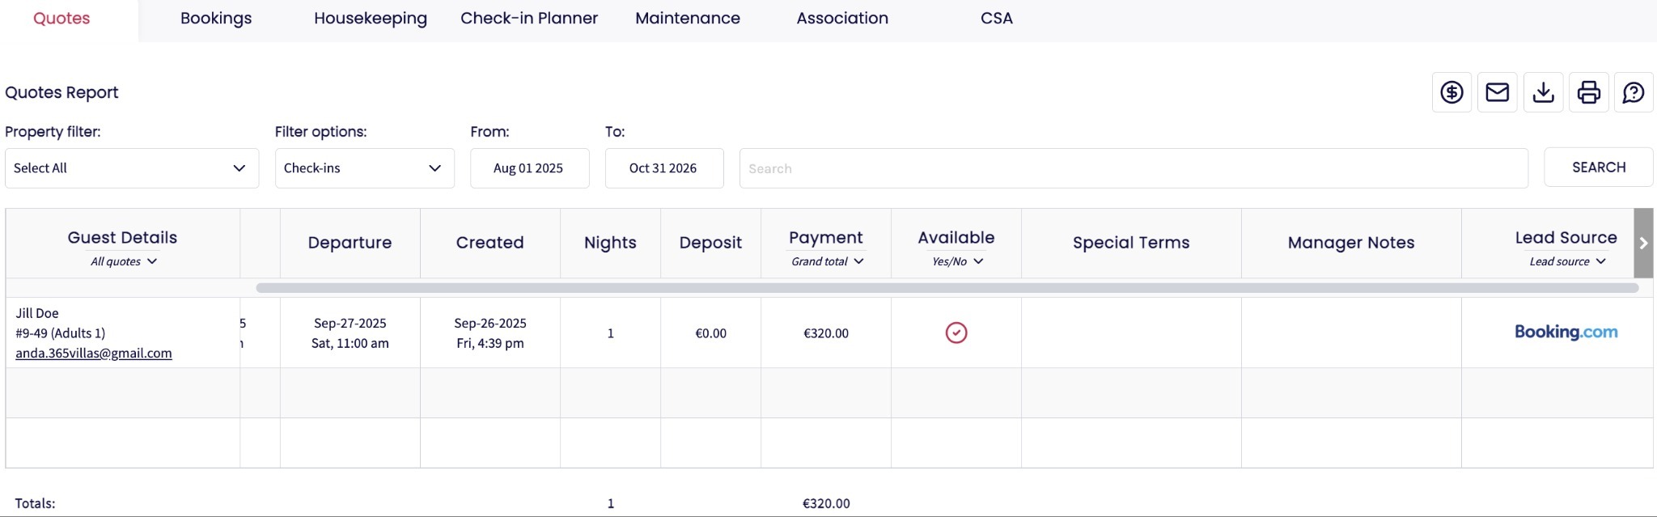Click the email envelope icon

(1497, 92)
